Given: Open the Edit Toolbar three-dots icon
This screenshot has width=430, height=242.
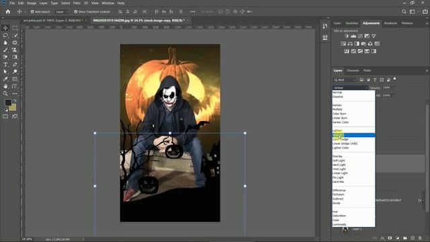Looking at the screenshot, I should pos(15,93).
